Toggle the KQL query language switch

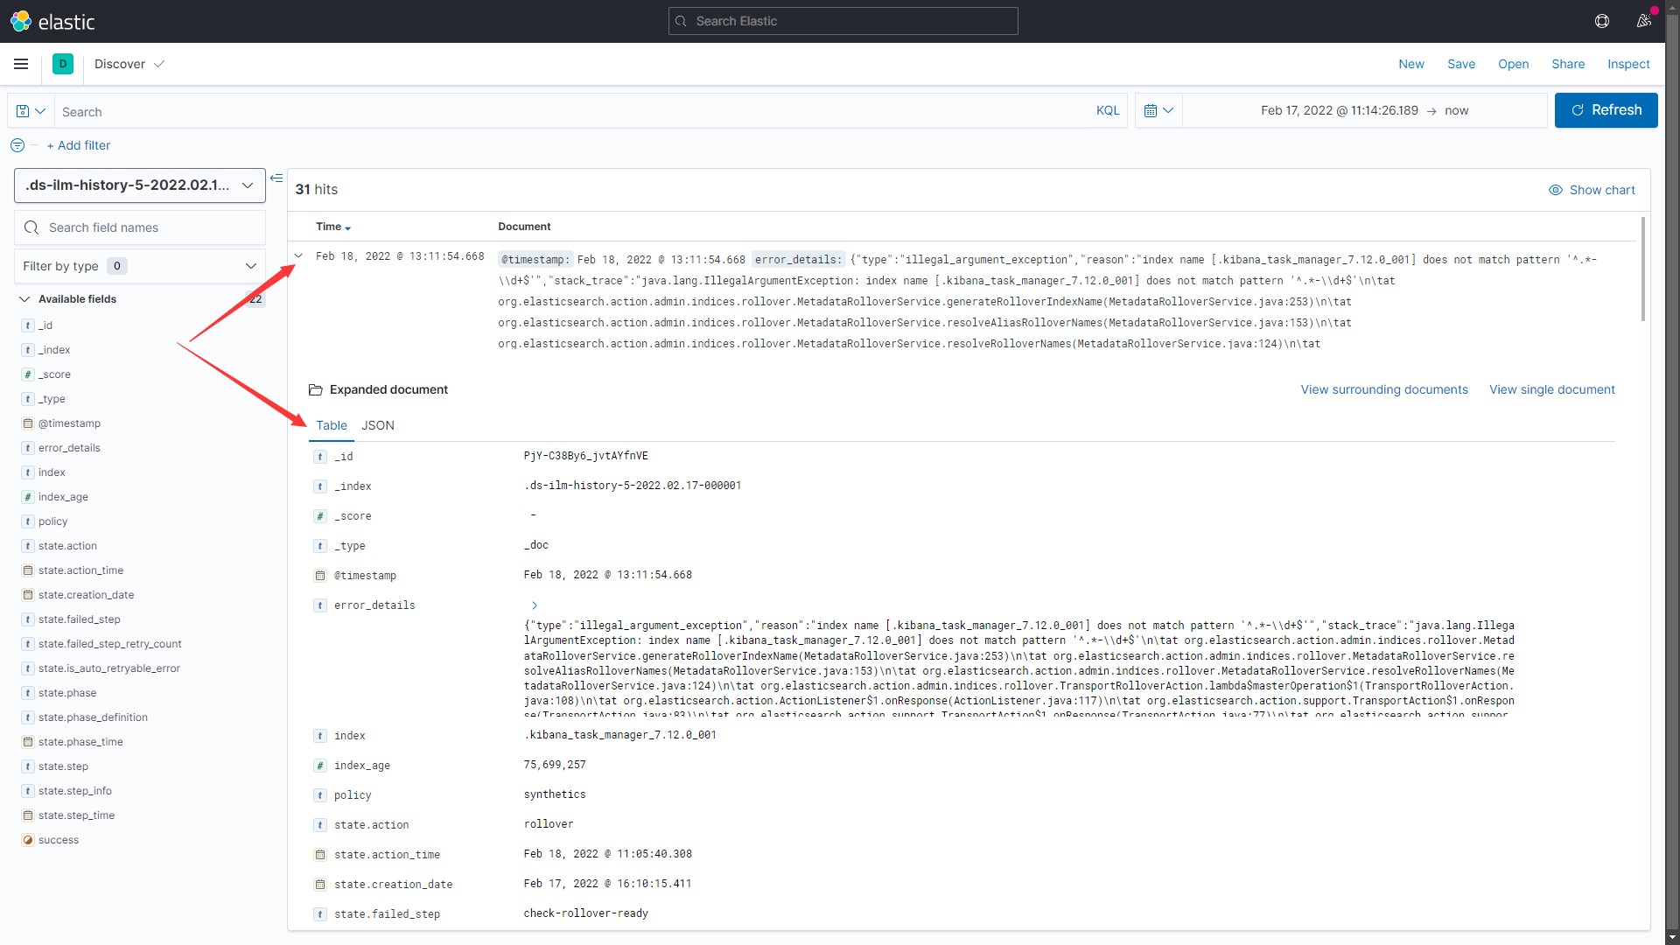tap(1108, 111)
